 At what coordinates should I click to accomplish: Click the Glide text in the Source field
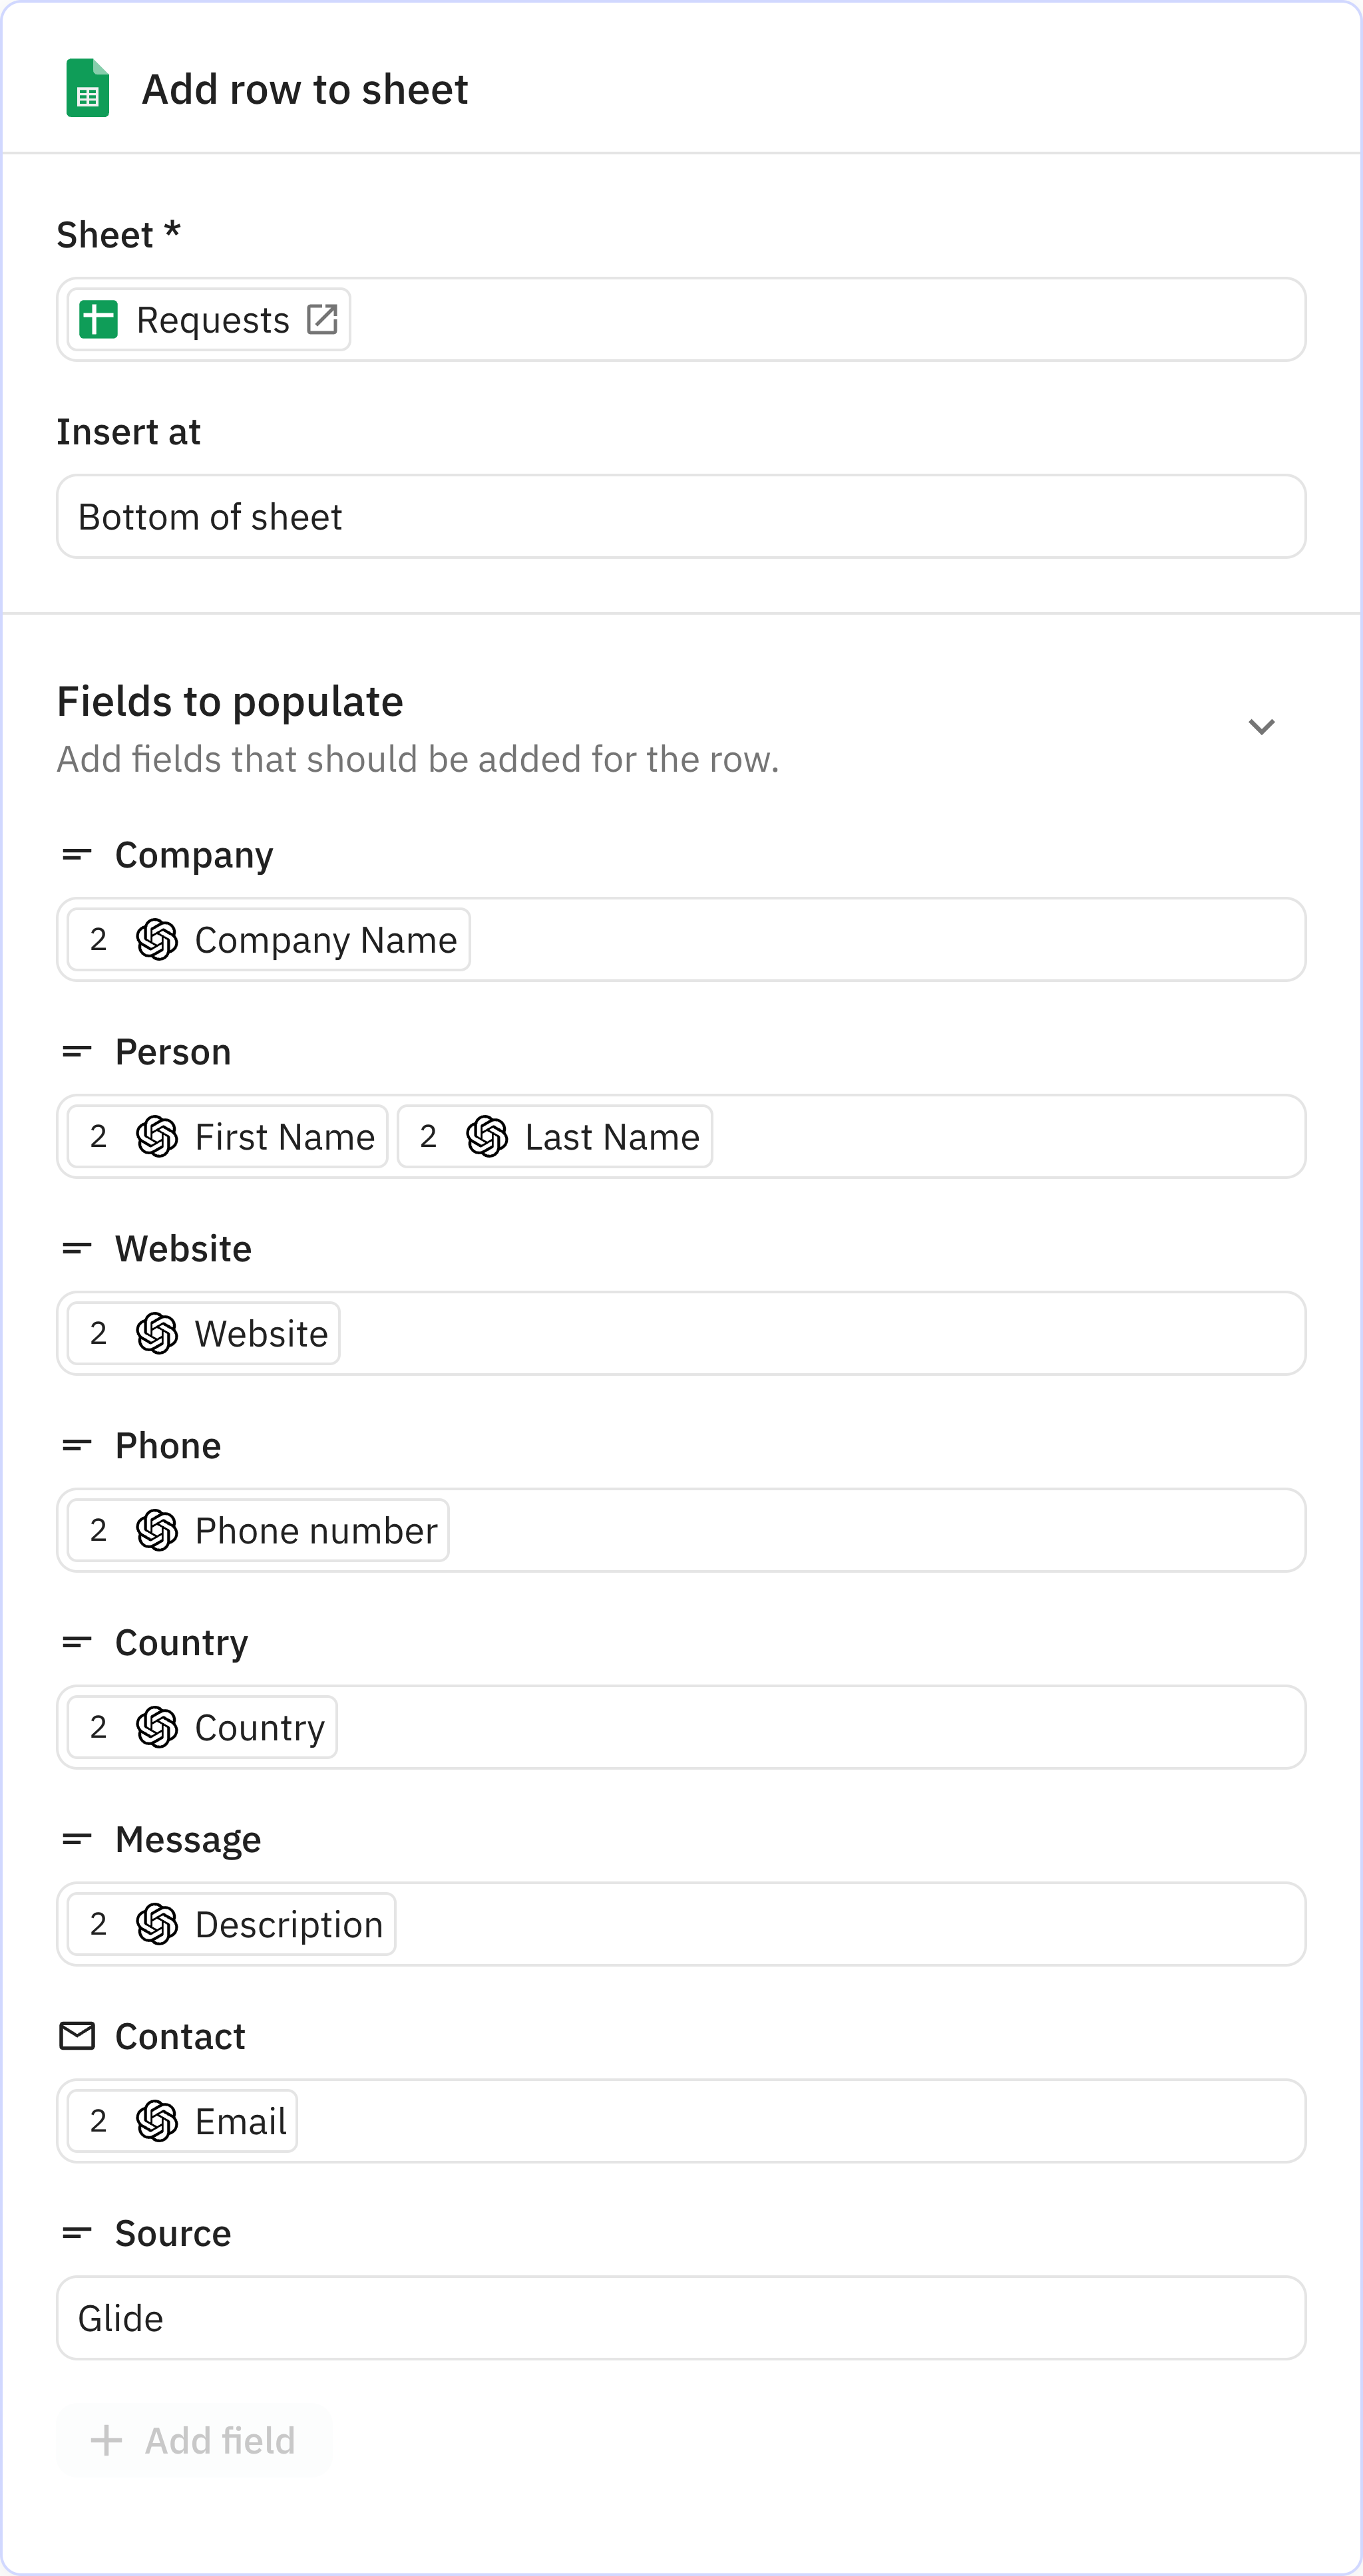coord(121,2318)
